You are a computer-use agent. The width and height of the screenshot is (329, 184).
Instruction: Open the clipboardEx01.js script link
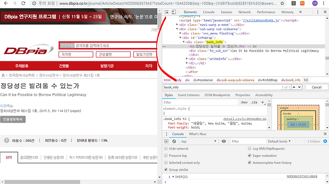(261, 21)
